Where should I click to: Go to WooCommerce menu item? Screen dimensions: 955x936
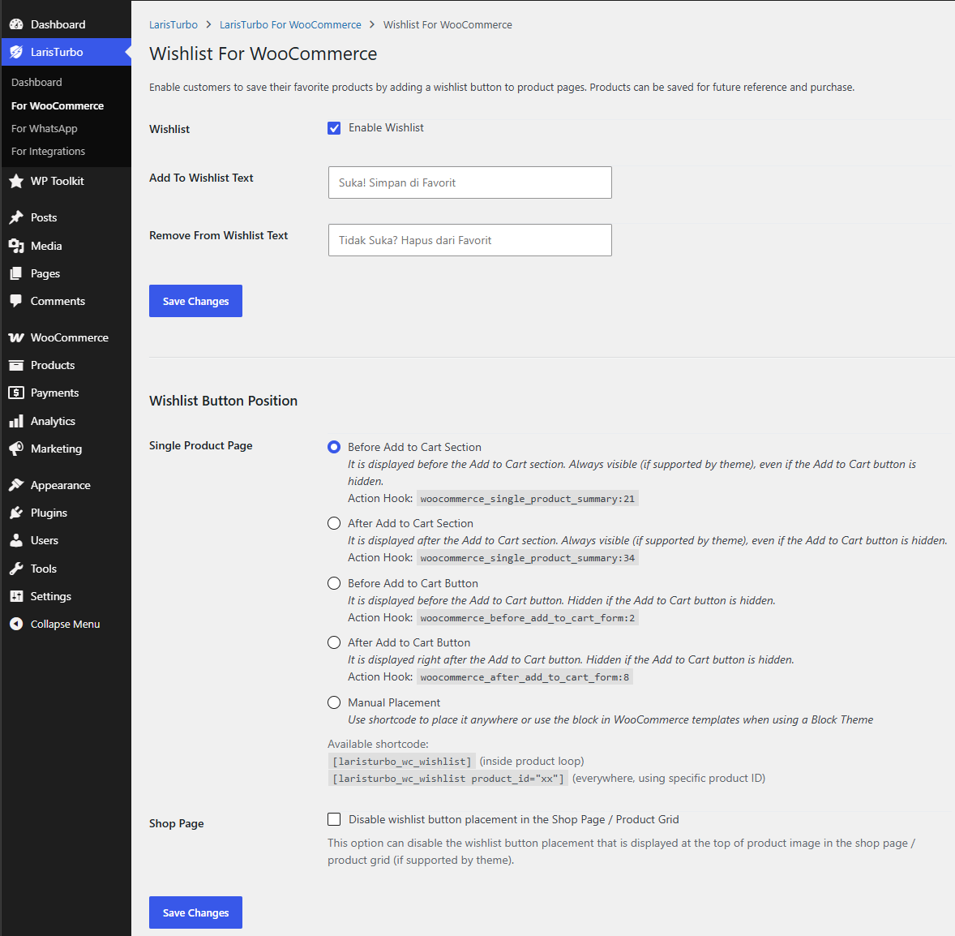click(x=70, y=337)
